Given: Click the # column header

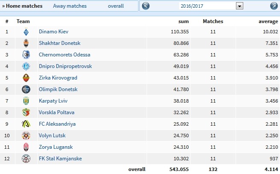Looking at the screenshot, I should (7, 21).
